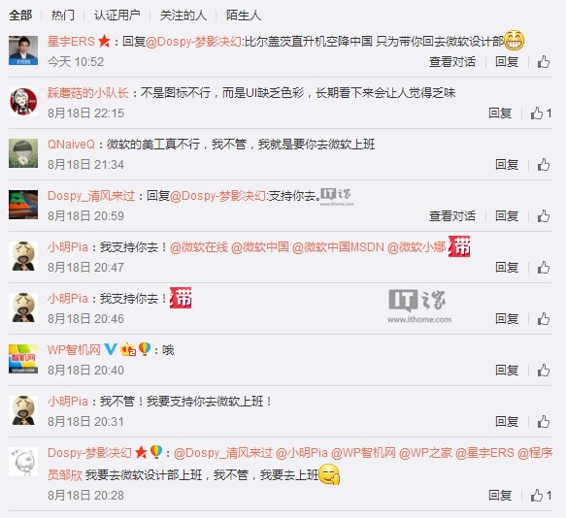Click 查看对话 on Dospy_清风来过's comment
Viewport: 566px width, 518px height.
tap(452, 216)
